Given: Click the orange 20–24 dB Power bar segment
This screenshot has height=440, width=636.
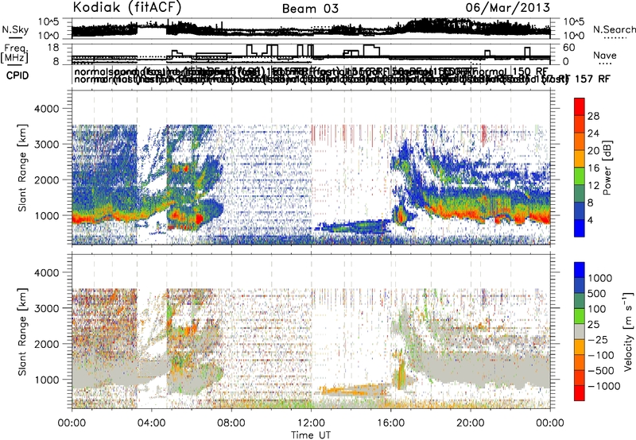Looking at the screenshot, I should pos(580,142).
